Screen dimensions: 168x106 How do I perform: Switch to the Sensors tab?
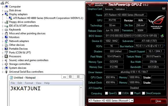(109, 9)
